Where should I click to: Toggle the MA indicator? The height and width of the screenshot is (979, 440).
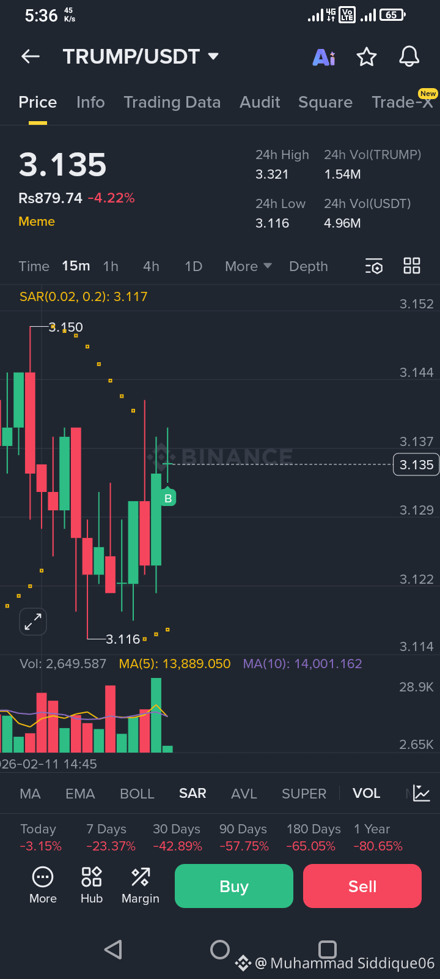(x=30, y=794)
